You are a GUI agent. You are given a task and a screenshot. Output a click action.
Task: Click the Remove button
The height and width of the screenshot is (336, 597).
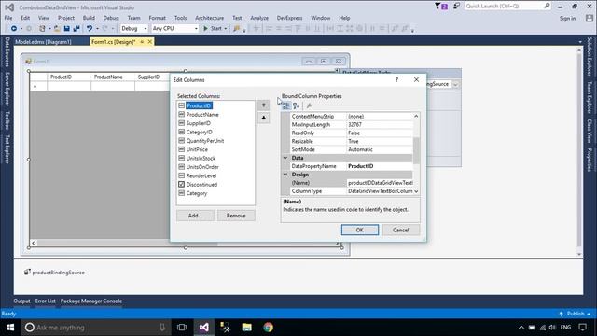[x=236, y=216]
